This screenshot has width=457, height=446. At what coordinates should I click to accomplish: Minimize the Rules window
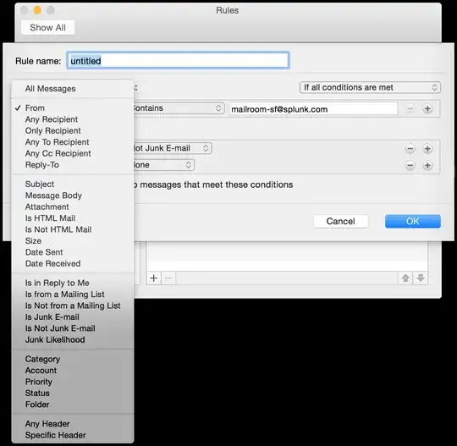pyautogui.click(x=37, y=10)
